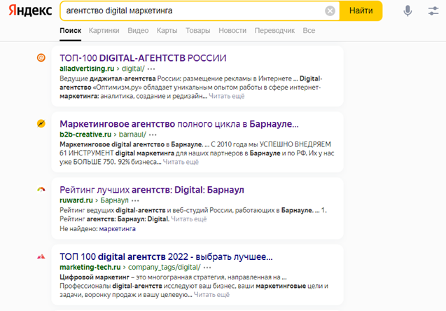Expand the Все services menu
The image size is (446, 311).
click(309, 30)
